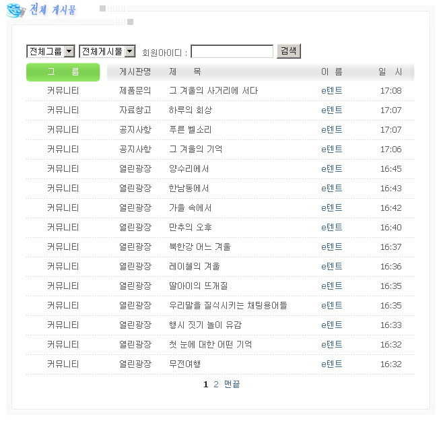Click 열린광장 in 양수리에서 row

135,169
